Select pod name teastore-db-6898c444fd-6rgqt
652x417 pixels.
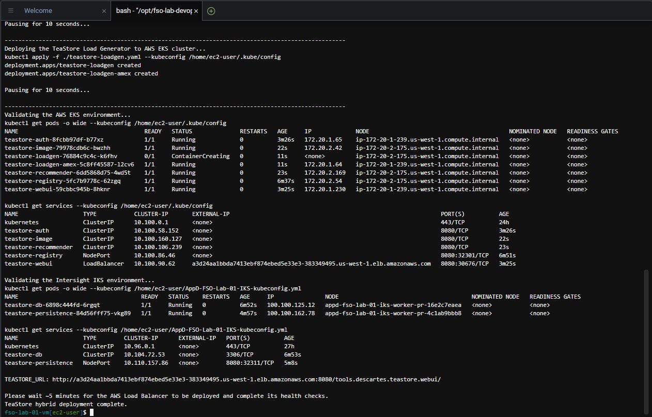click(52, 305)
